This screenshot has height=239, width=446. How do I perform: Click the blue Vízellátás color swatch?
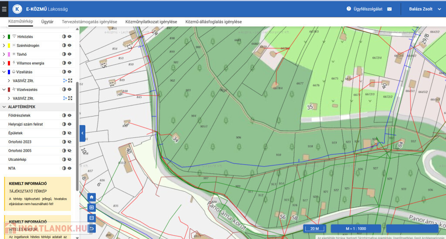click(9, 72)
